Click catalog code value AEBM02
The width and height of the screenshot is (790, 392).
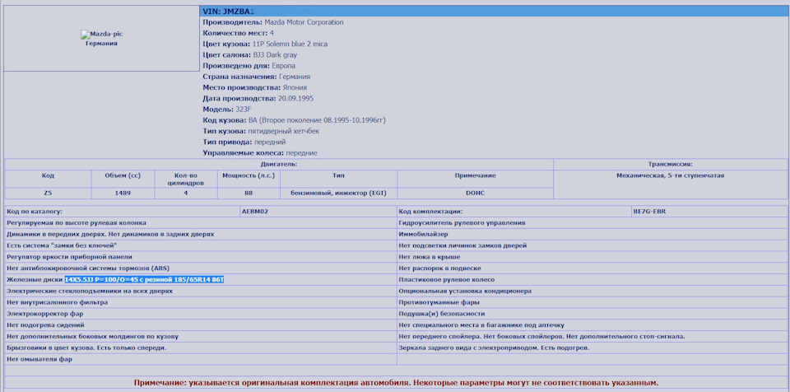pyautogui.click(x=255, y=212)
